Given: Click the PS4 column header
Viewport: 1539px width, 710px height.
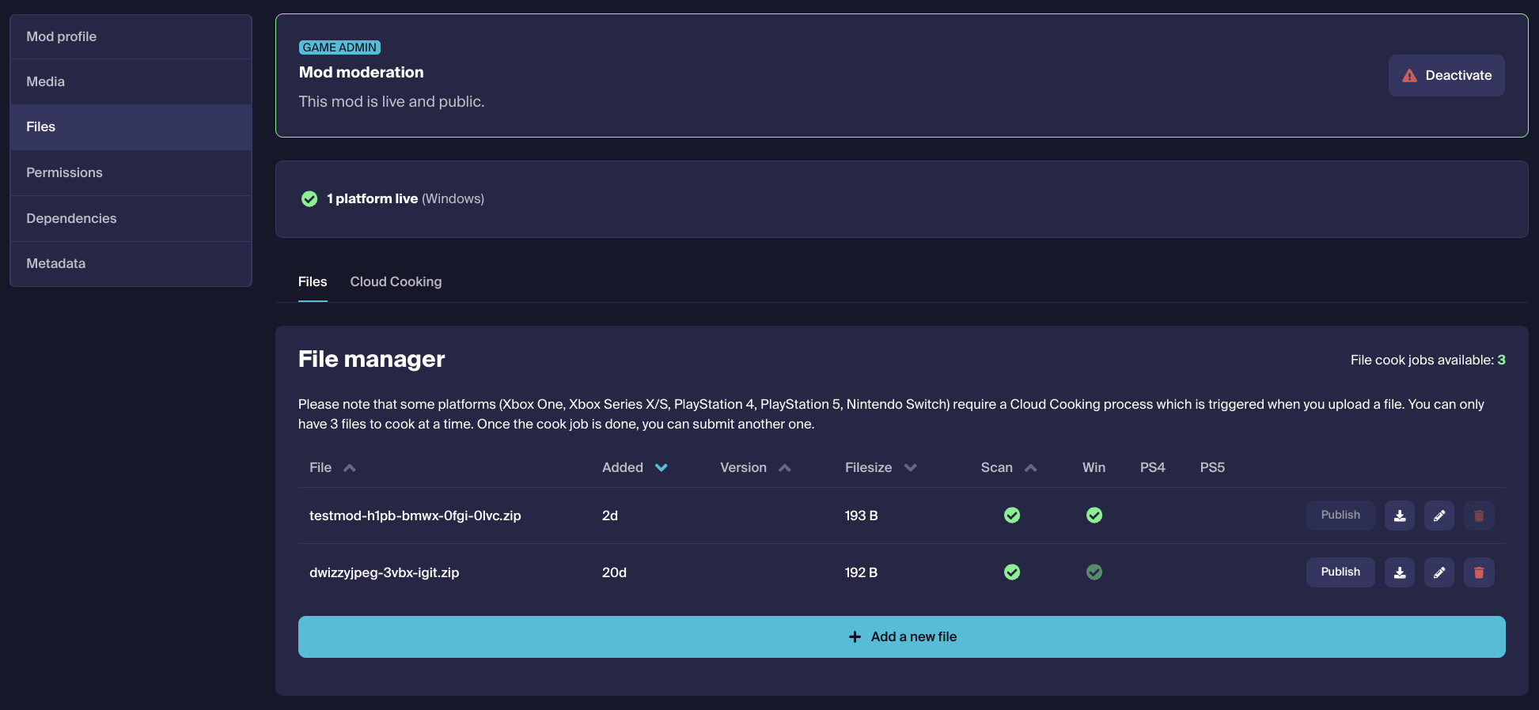Looking at the screenshot, I should [x=1152, y=467].
